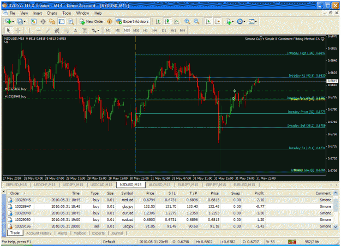Open the Profiles tool
The image size is (341, 246).
coord(20,21)
